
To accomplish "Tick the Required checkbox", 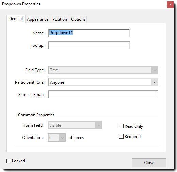I will [x=121, y=136].
